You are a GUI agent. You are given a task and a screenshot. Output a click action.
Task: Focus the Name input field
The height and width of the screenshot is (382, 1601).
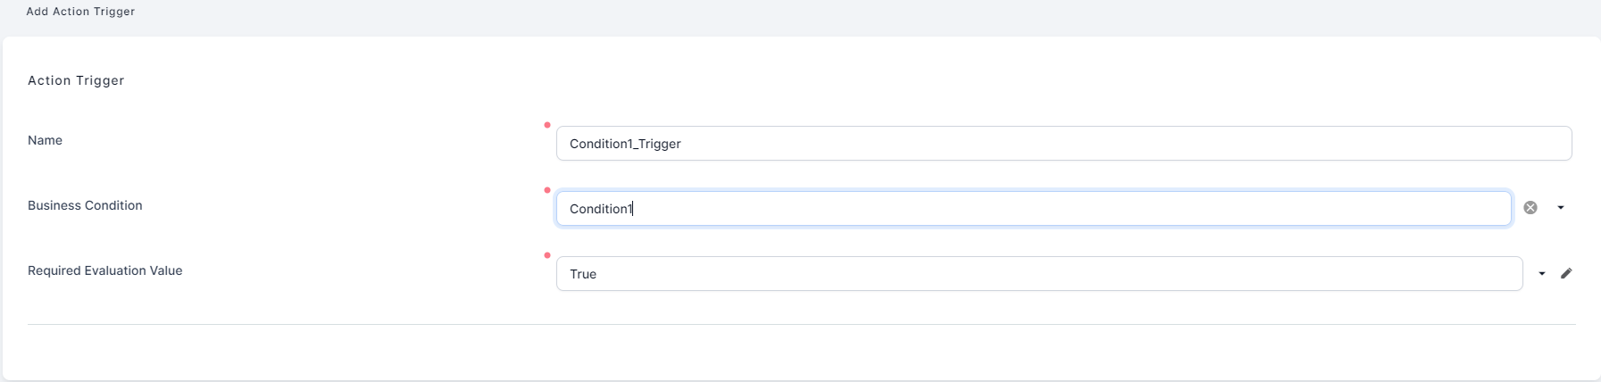pos(1063,144)
